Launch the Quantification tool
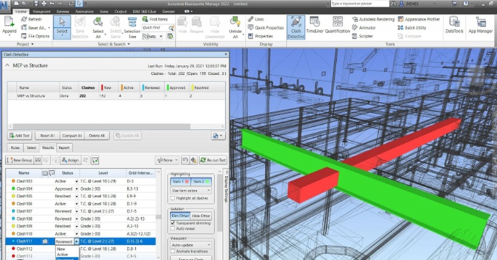The image size is (497, 260). tap(337, 26)
